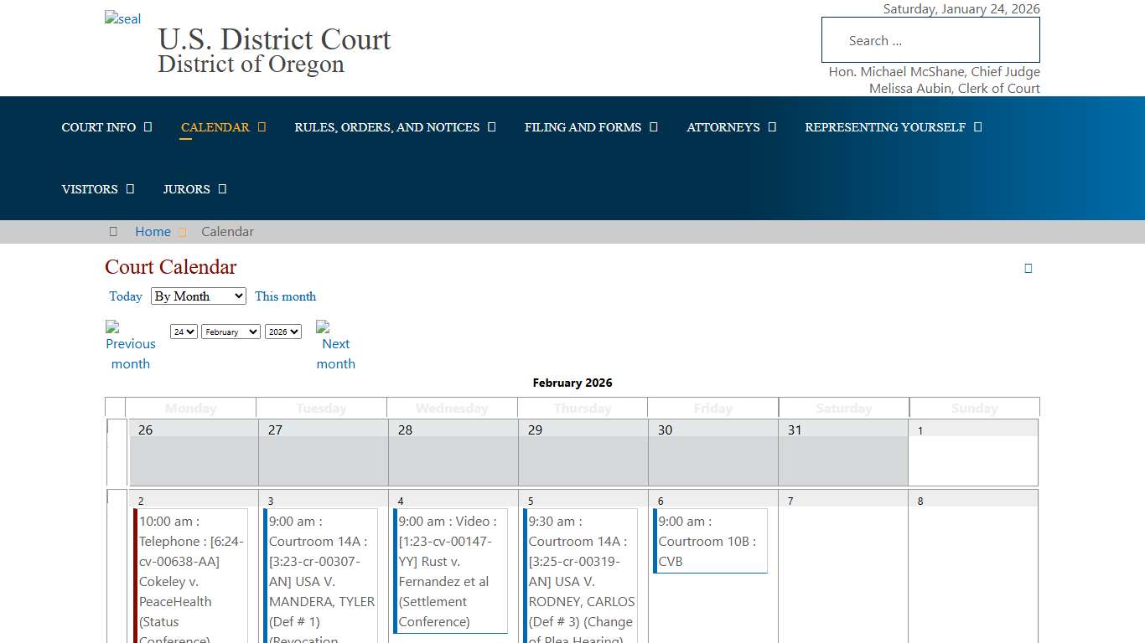Open the Rust v. Fernandez settlement conference event
Viewport: 1145px width, 643px height.
pos(451,571)
